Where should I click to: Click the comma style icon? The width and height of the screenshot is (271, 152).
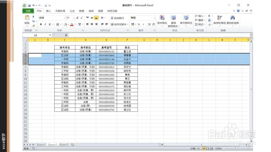point(143,24)
